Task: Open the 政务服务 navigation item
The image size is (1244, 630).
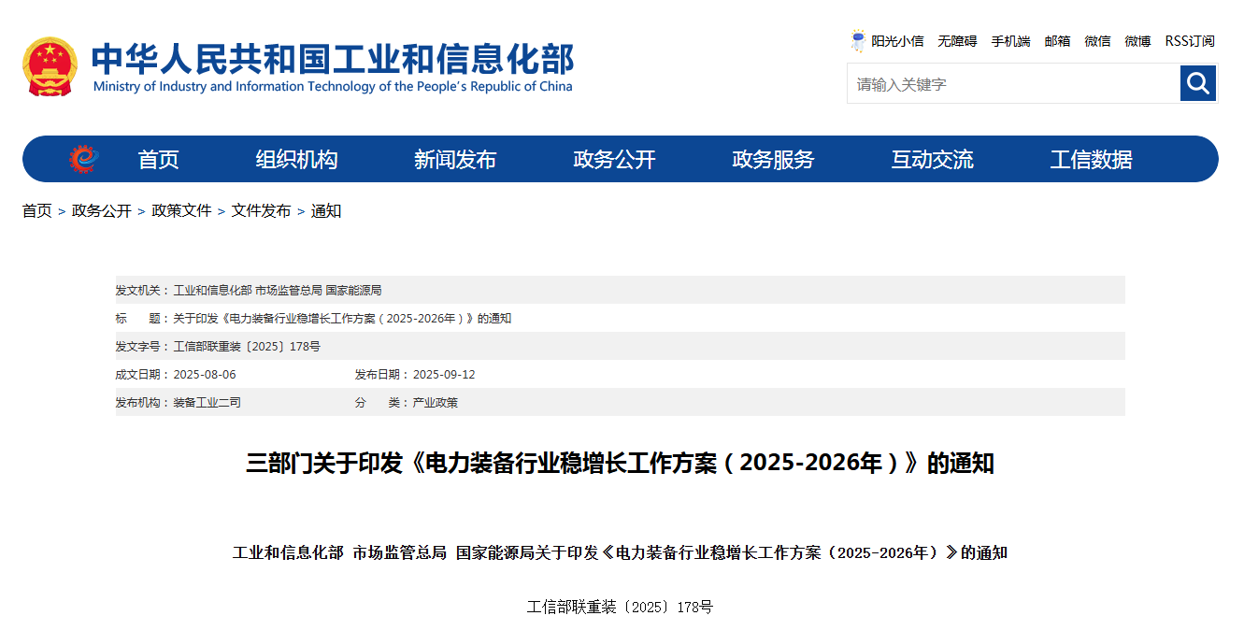Action: [773, 160]
